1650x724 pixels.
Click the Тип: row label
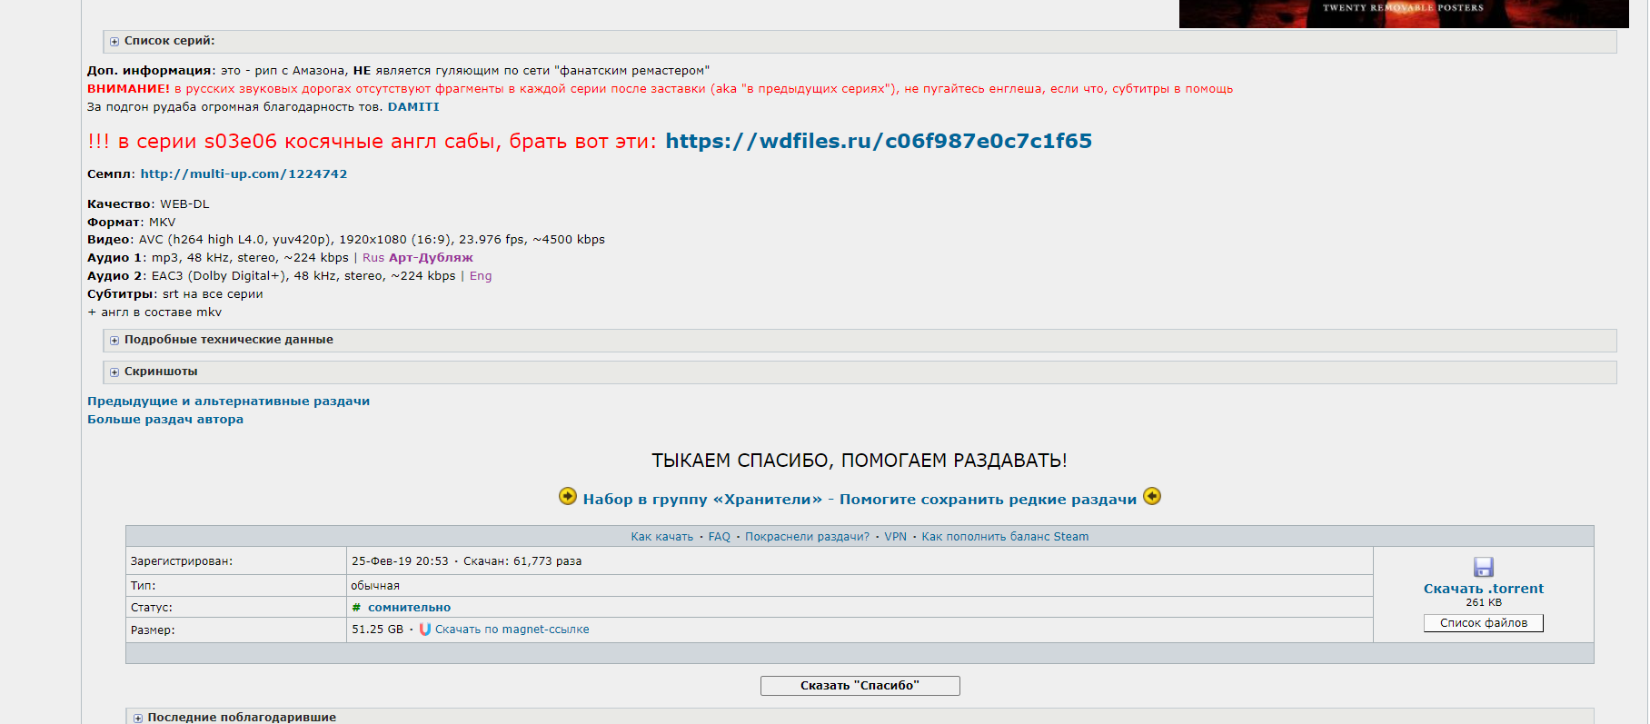pos(144,586)
